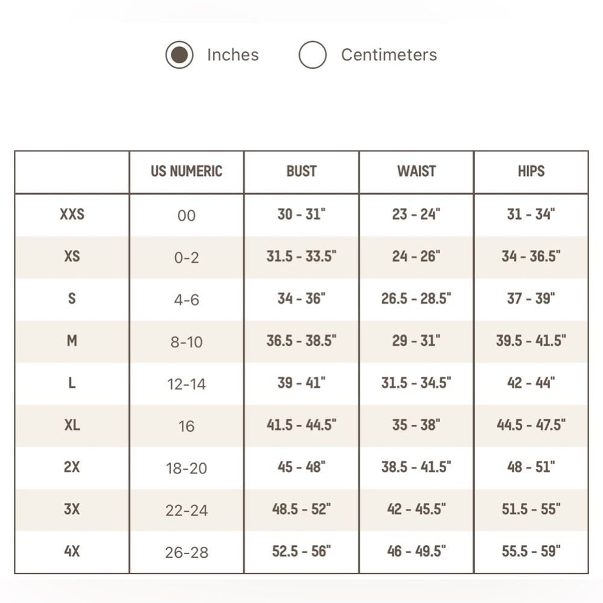Click bust measurement 52.5 - 56" cell
Viewport: 603px width, 603px height.
click(x=301, y=552)
